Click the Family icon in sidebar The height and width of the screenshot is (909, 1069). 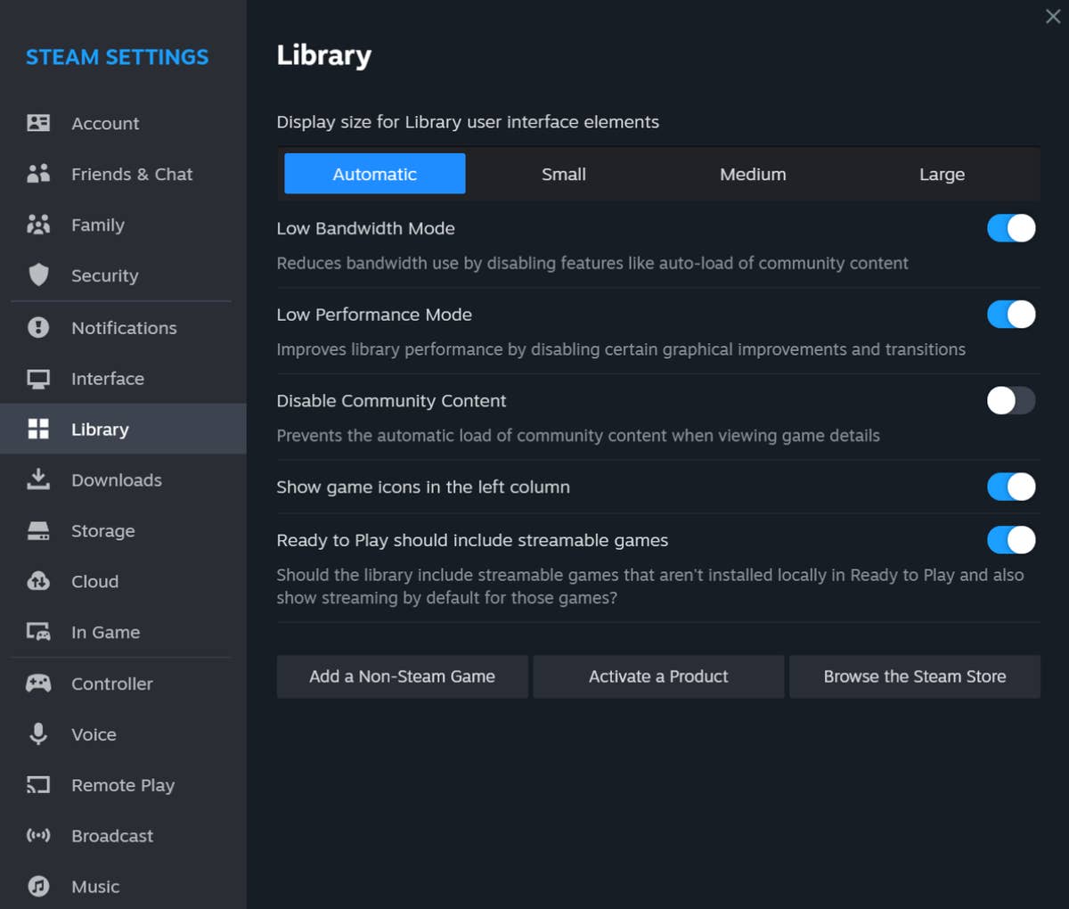coord(39,225)
